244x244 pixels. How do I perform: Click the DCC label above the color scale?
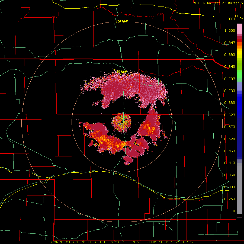pyautogui.click(x=238, y=16)
